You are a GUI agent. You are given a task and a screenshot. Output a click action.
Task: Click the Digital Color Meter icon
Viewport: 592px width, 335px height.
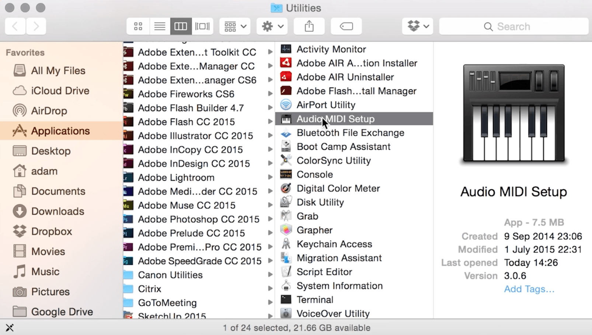pyautogui.click(x=286, y=188)
